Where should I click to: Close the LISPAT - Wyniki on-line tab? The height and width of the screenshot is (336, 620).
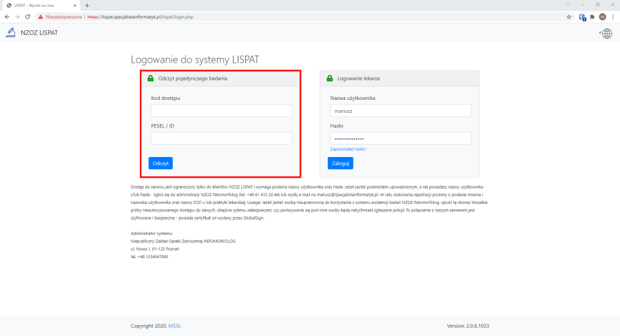[x=74, y=6]
